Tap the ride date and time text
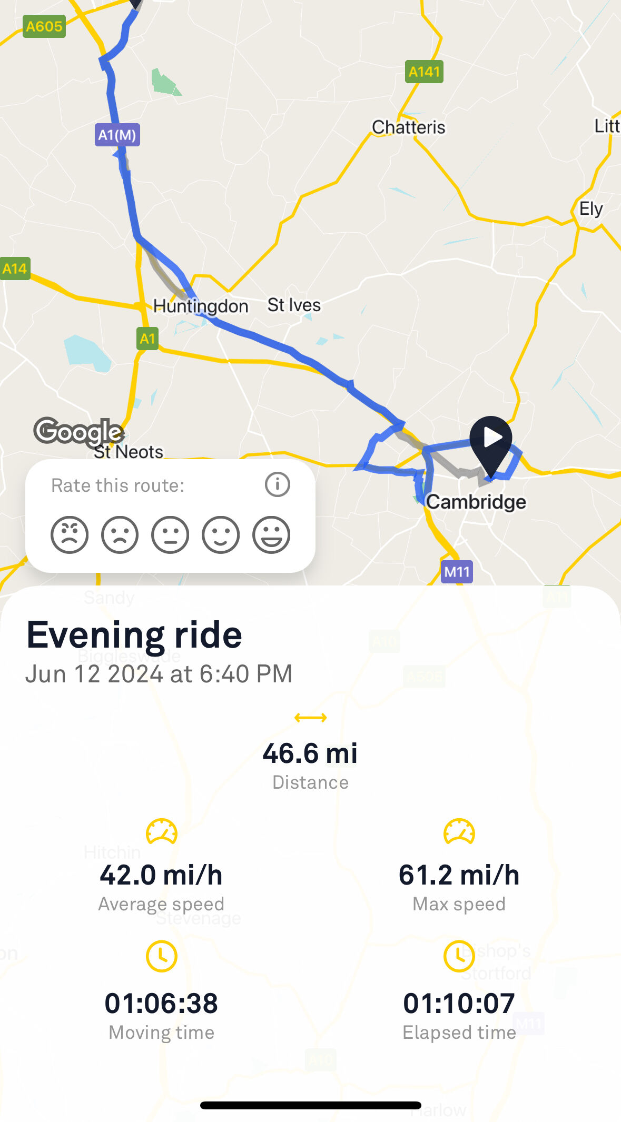The height and width of the screenshot is (1122, 621). coord(159,674)
